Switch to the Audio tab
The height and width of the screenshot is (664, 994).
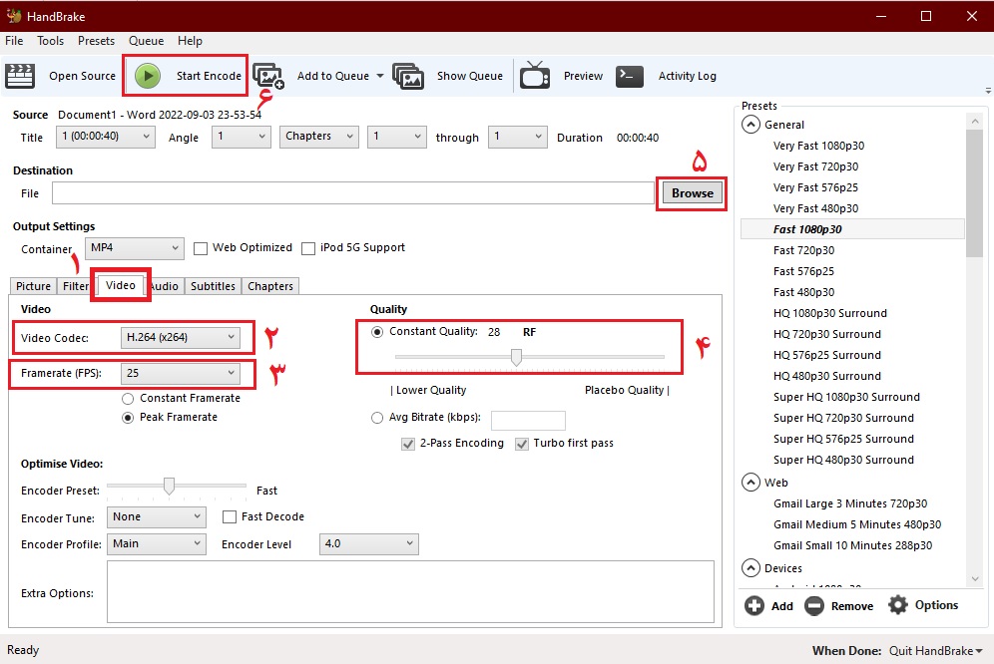[165, 287]
